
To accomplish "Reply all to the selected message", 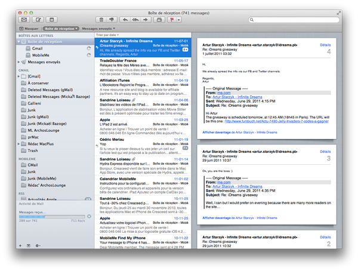I will [x=135, y=20].
